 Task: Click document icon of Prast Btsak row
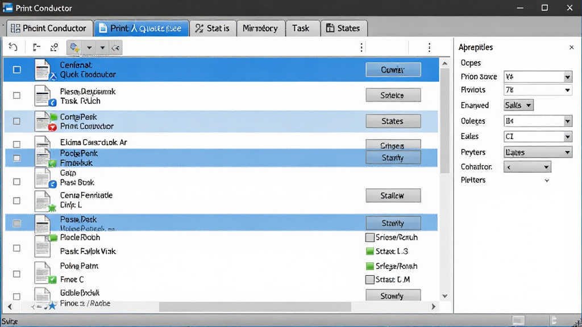44,178
